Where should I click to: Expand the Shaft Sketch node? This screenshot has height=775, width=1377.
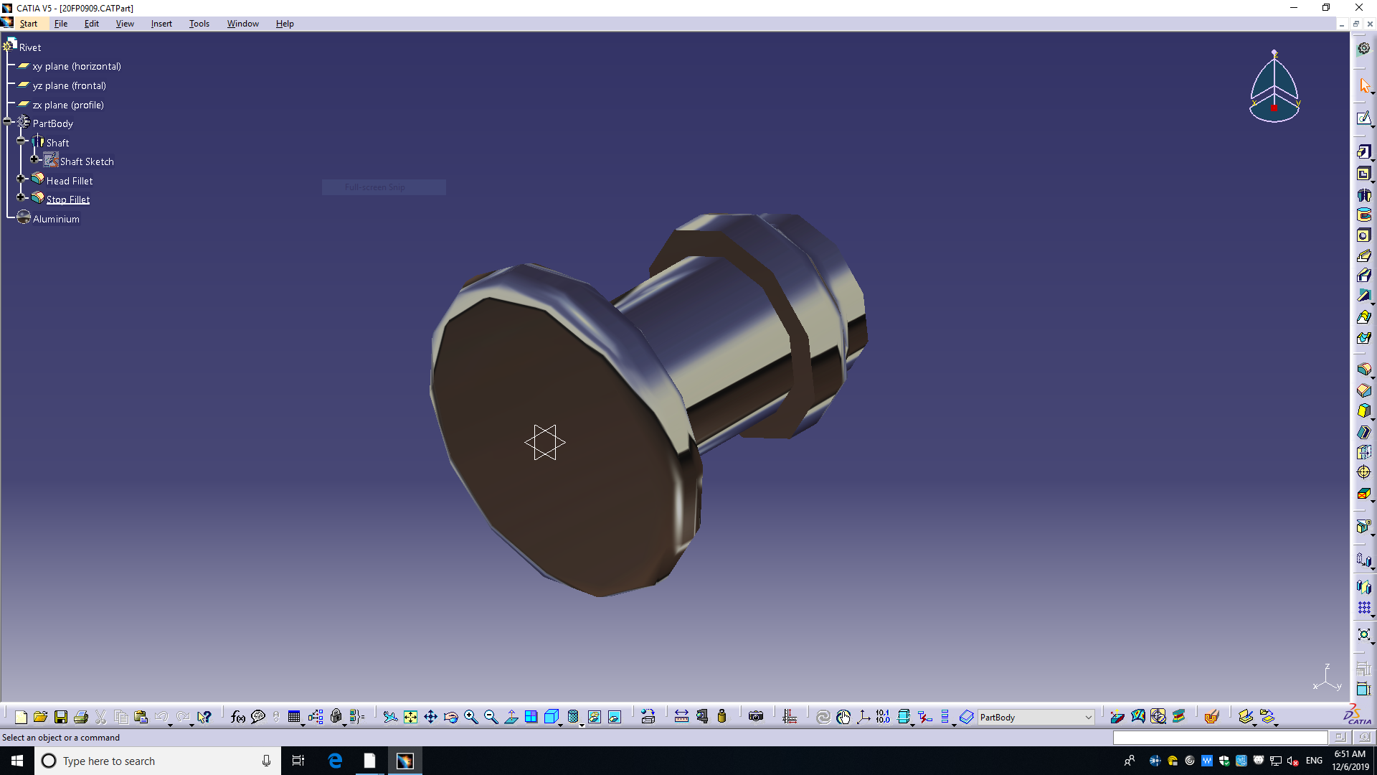(34, 159)
